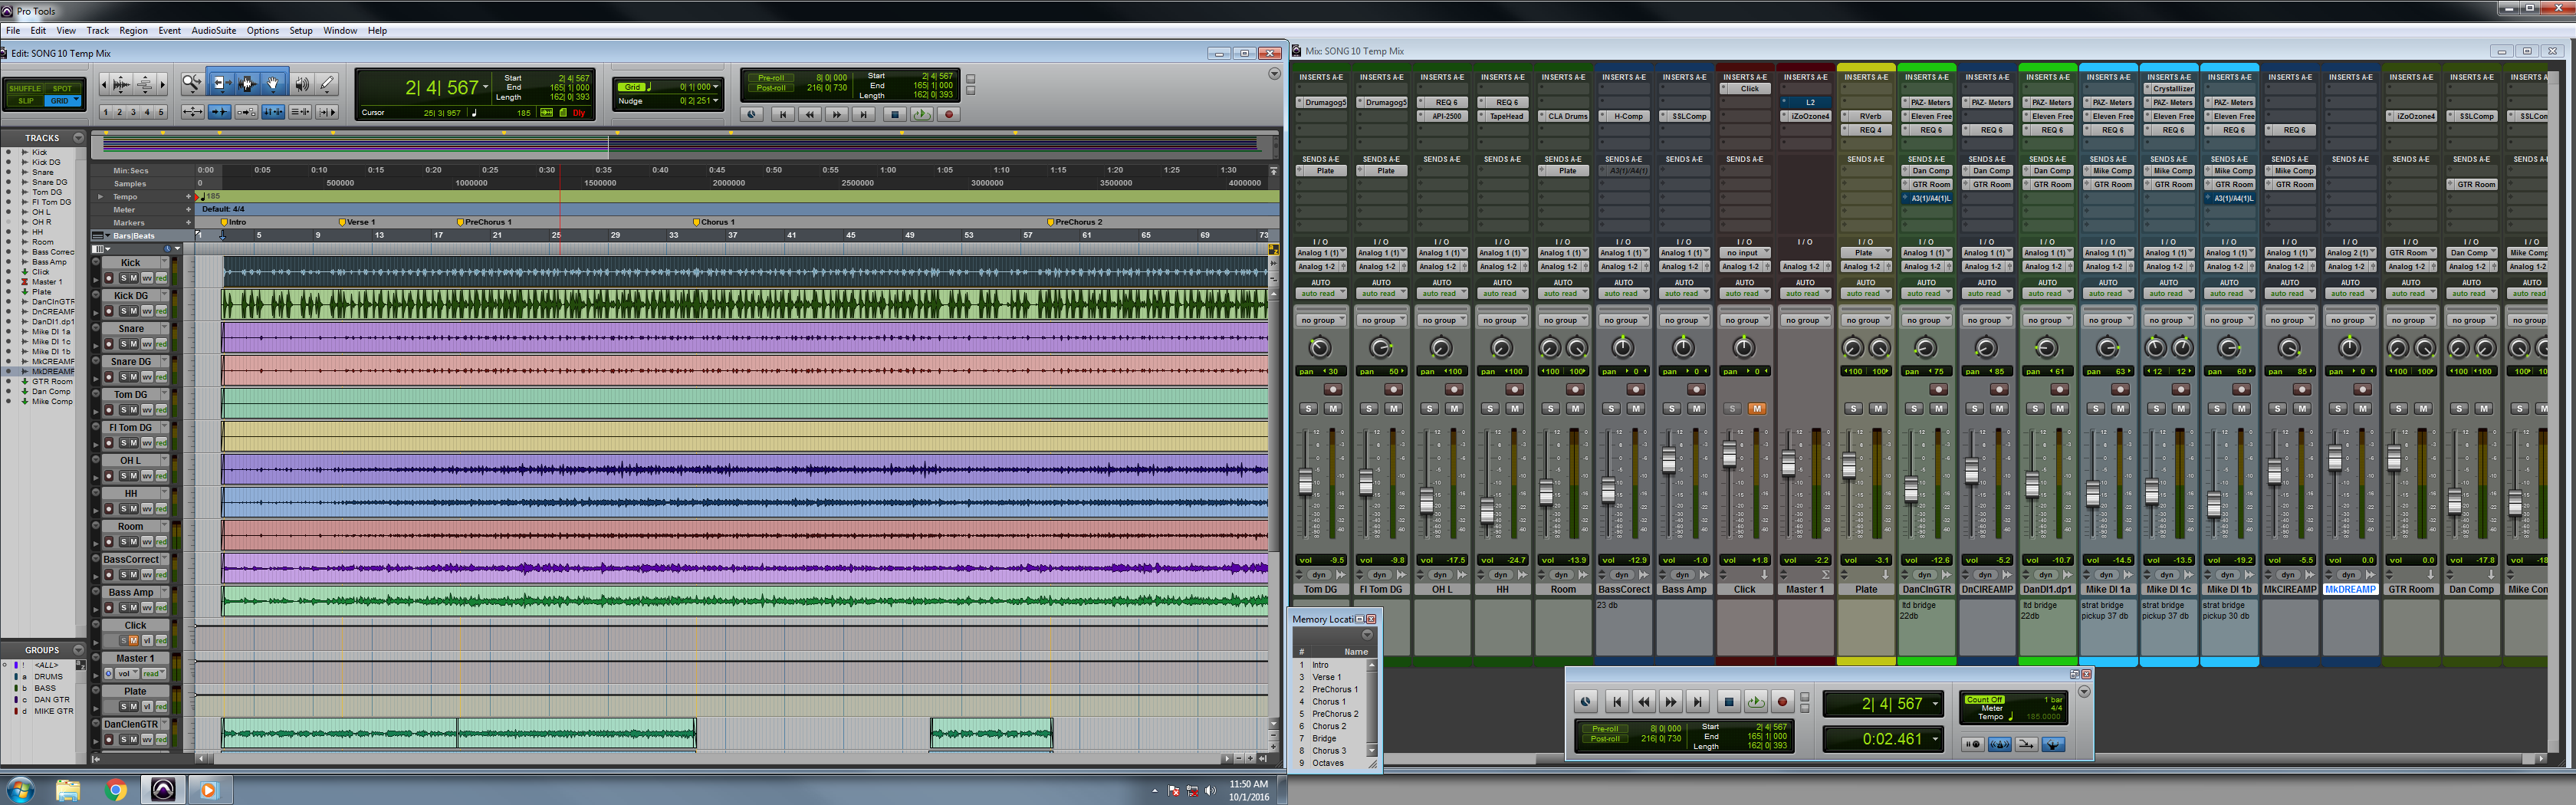Open Nudge value dropdown
Image resolution: width=2576 pixels, height=805 pixels.
pos(716,101)
